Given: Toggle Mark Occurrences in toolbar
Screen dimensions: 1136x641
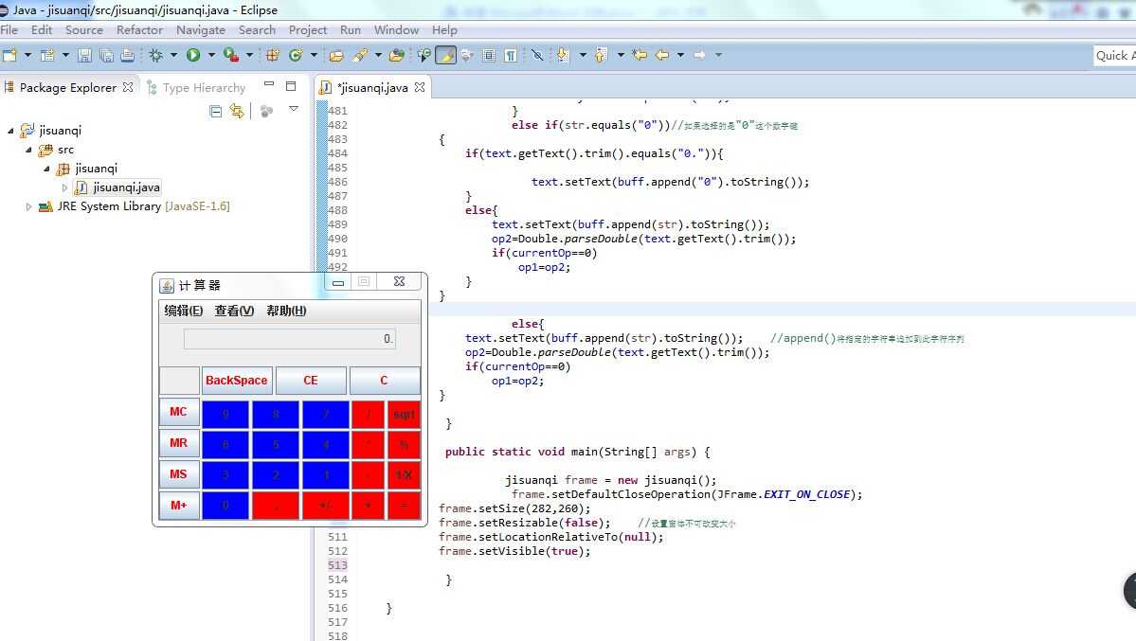Looking at the screenshot, I should (x=445, y=55).
